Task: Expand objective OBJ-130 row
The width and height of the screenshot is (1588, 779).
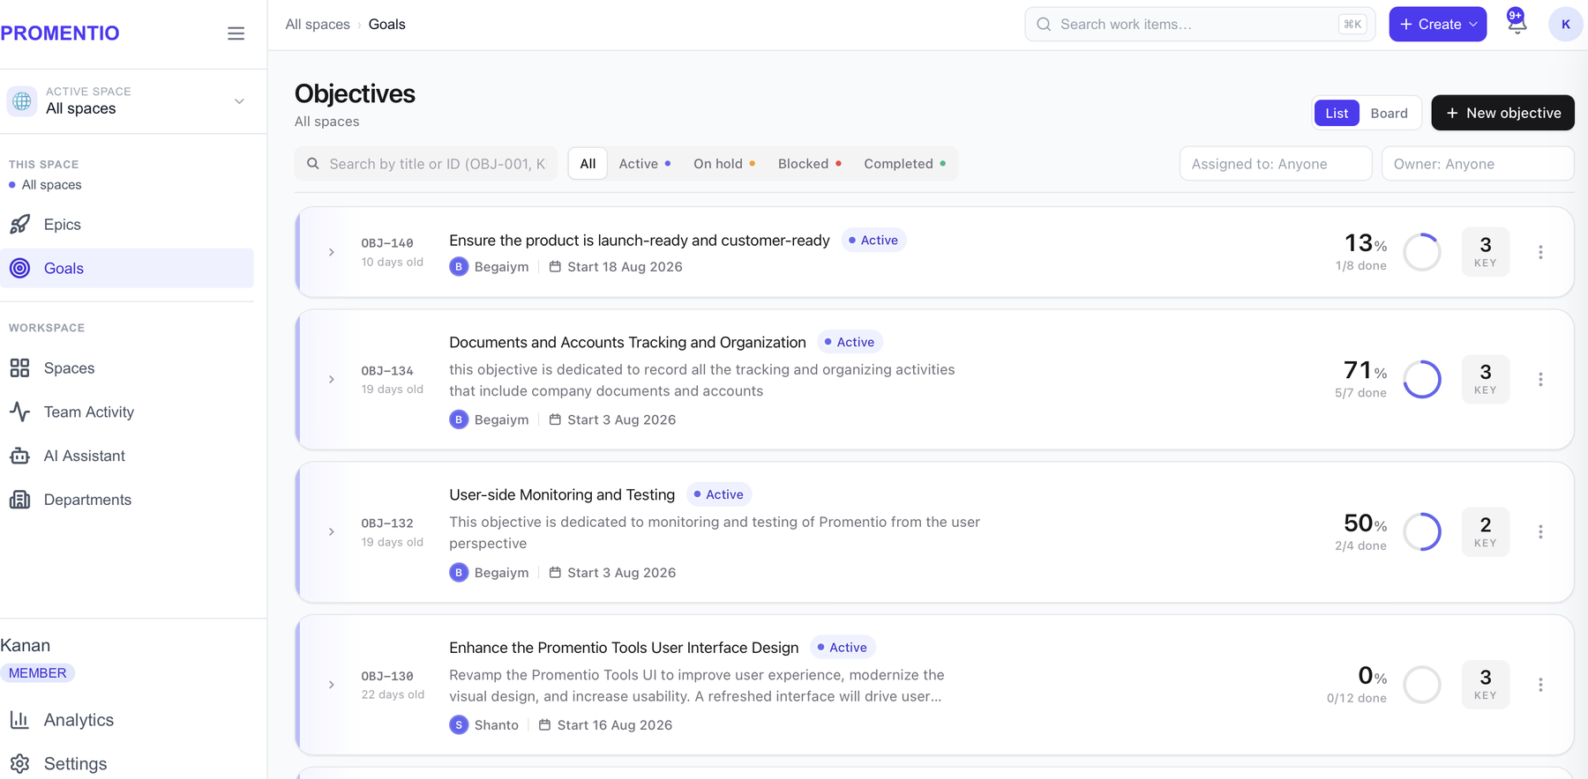Action: pos(332,685)
